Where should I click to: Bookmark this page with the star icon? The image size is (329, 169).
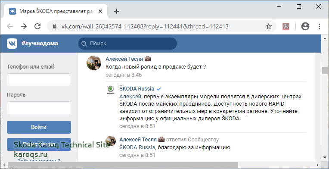point(269,26)
